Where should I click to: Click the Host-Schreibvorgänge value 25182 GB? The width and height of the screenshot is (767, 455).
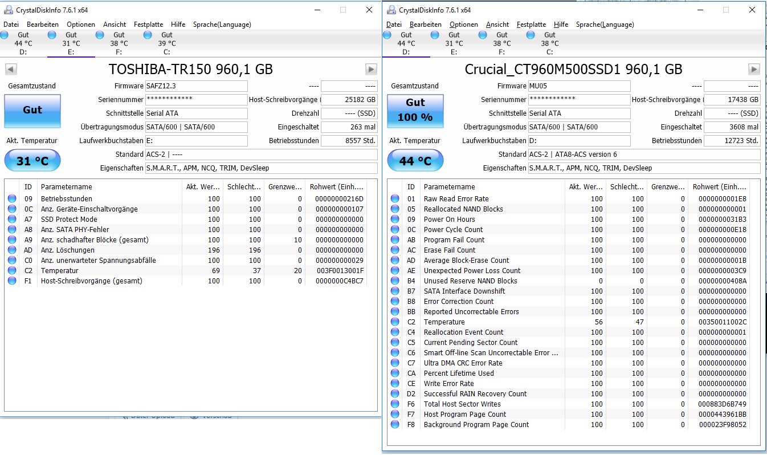click(349, 100)
